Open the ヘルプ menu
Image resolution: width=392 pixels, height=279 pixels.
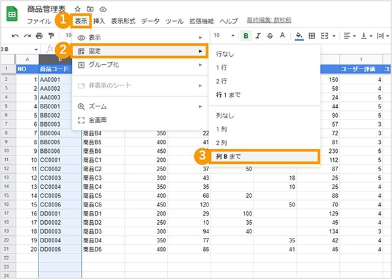click(229, 22)
